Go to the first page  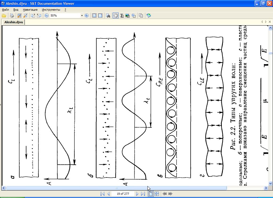click(103, 194)
